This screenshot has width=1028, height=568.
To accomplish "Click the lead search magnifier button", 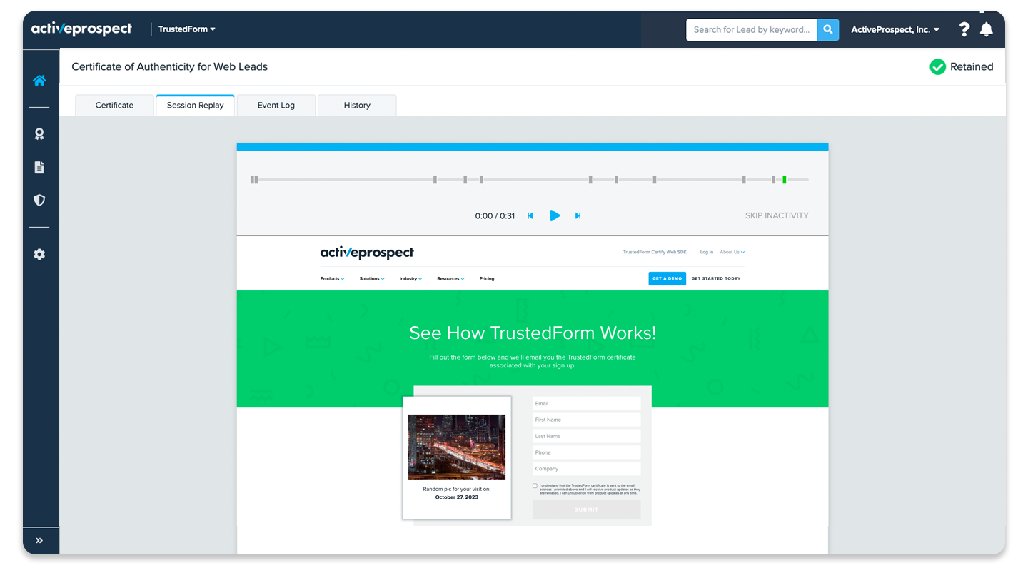I will [x=828, y=29].
